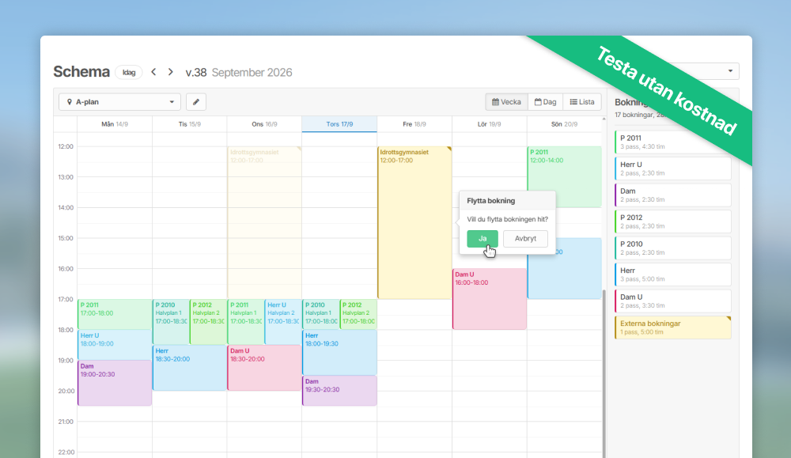Open Thursday Herr 18:00-19:30 booking
This screenshot has height=458, width=791.
pyautogui.click(x=339, y=353)
